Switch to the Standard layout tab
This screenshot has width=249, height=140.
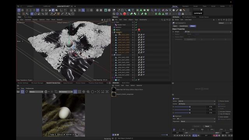185,6
